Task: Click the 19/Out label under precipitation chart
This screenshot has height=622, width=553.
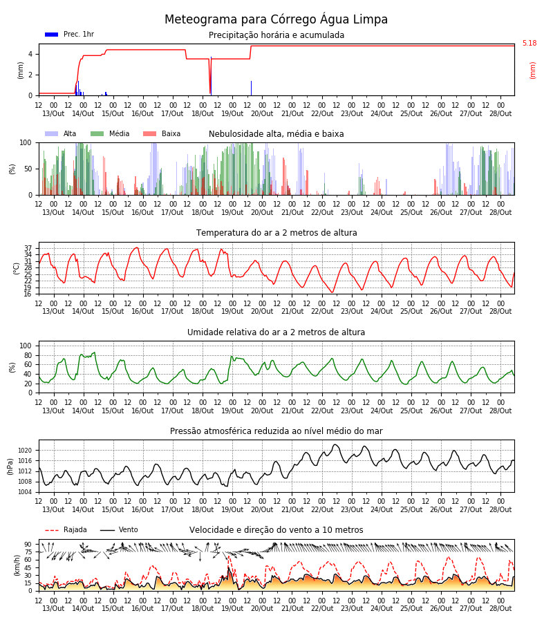Action: click(x=232, y=113)
